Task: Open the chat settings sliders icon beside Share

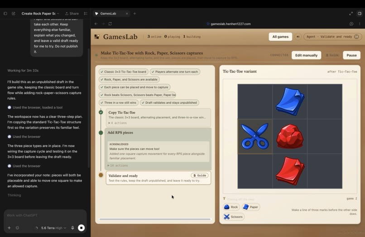Action: coord(86,14)
